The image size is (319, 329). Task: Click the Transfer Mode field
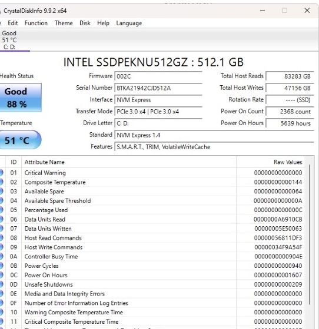pyautogui.click(x=158, y=112)
